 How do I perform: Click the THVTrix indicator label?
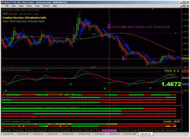coord(17,70)
